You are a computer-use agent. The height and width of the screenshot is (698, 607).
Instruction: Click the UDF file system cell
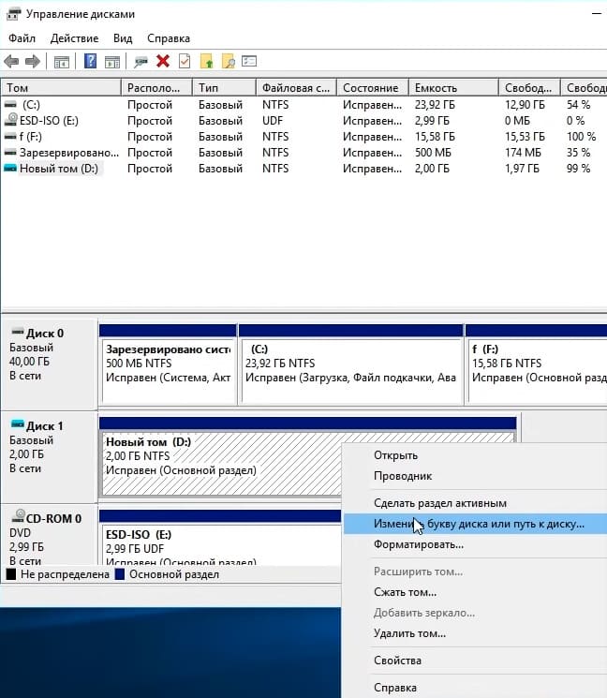click(x=273, y=121)
